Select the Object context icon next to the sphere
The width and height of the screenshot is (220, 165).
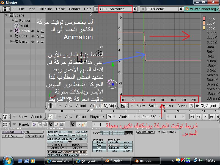(51, 124)
